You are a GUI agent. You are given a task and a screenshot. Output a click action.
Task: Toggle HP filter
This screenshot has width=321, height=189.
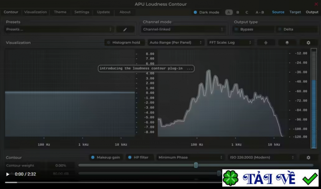click(x=139, y=157)
